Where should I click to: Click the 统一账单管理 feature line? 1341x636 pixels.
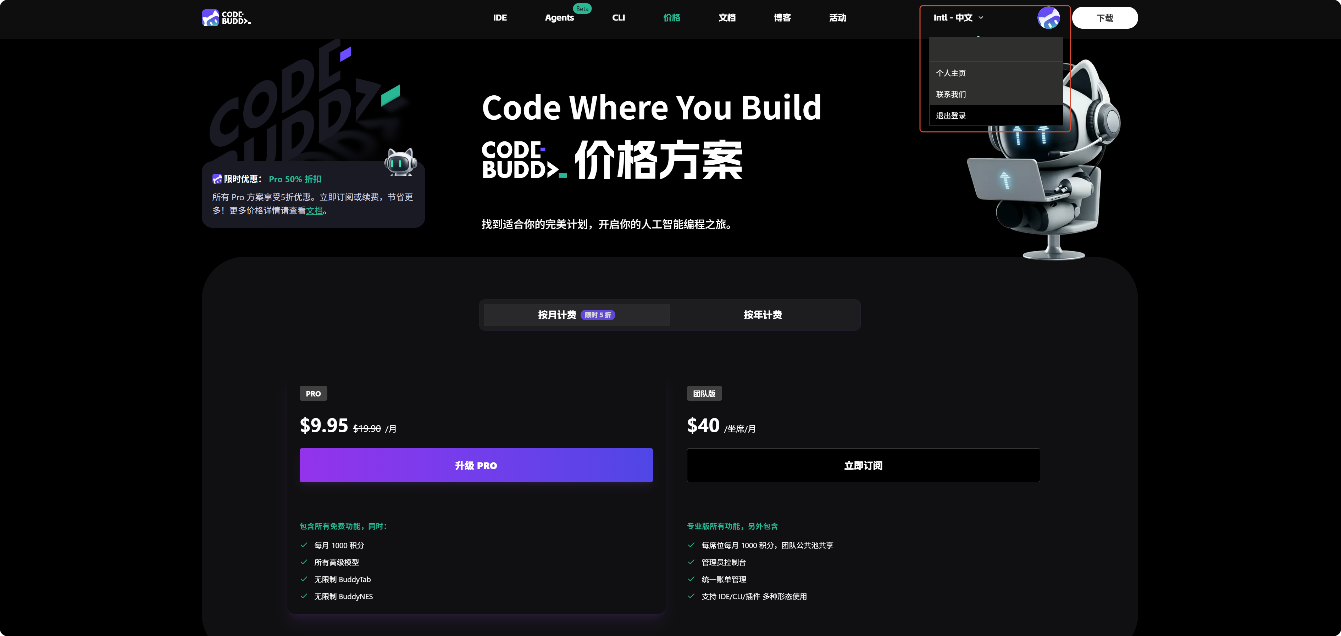(724, 579)
